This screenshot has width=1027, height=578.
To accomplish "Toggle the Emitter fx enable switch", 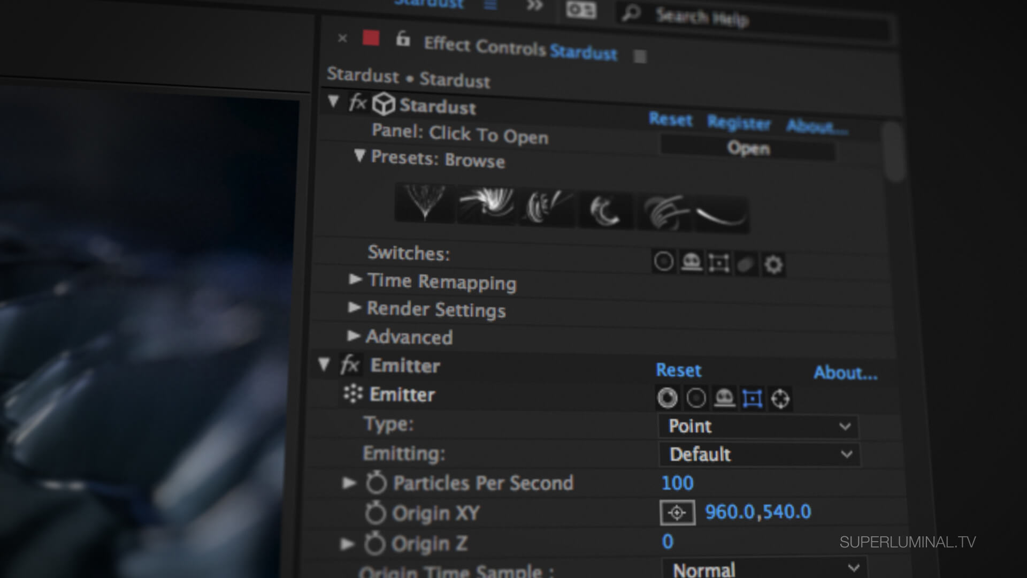I will tap(350, 366).
